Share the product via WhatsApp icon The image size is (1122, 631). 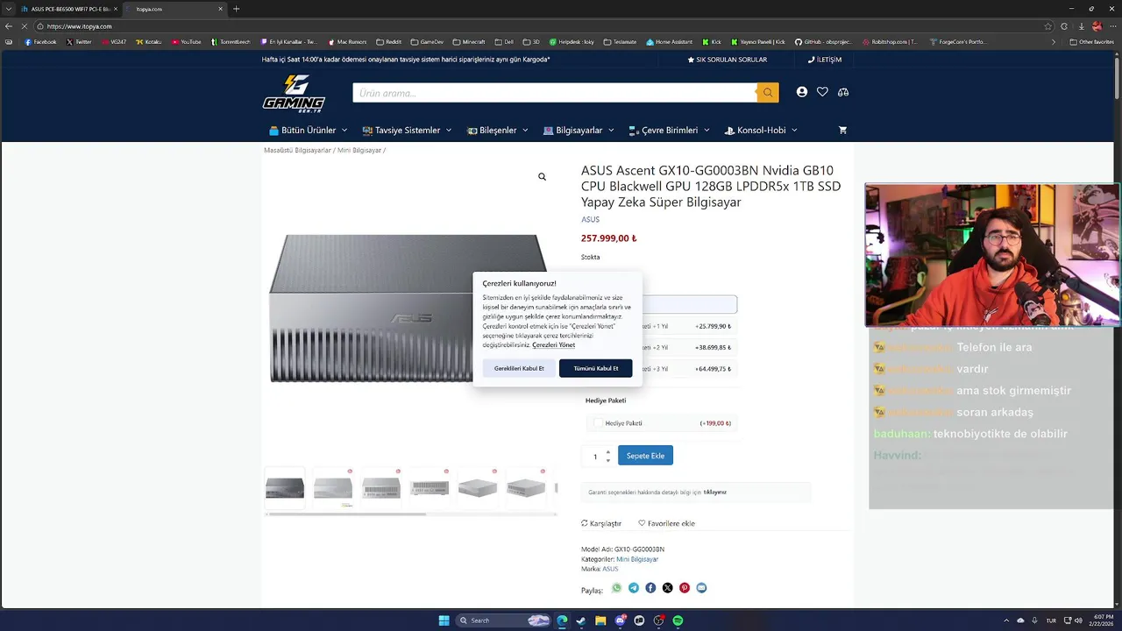tap(616, 588)
